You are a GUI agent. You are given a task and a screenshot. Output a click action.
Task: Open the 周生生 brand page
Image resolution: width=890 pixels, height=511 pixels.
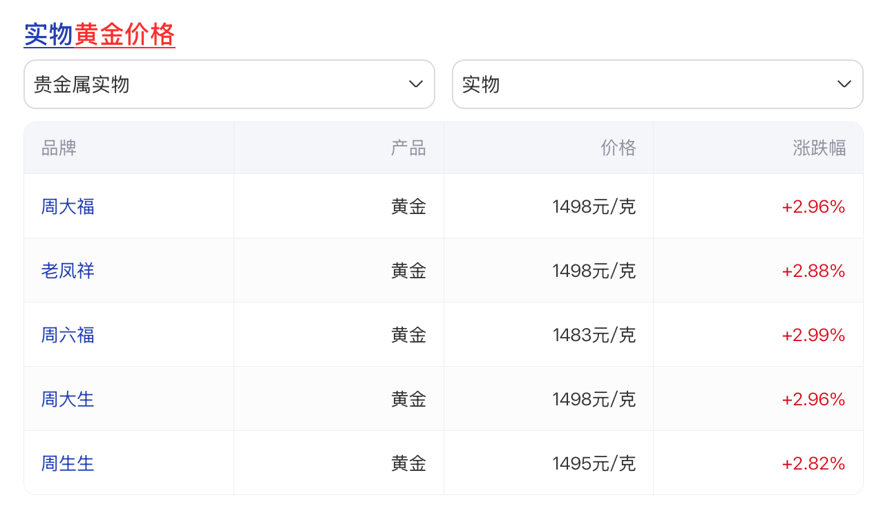pyautogui.click(x=67, y=463)
